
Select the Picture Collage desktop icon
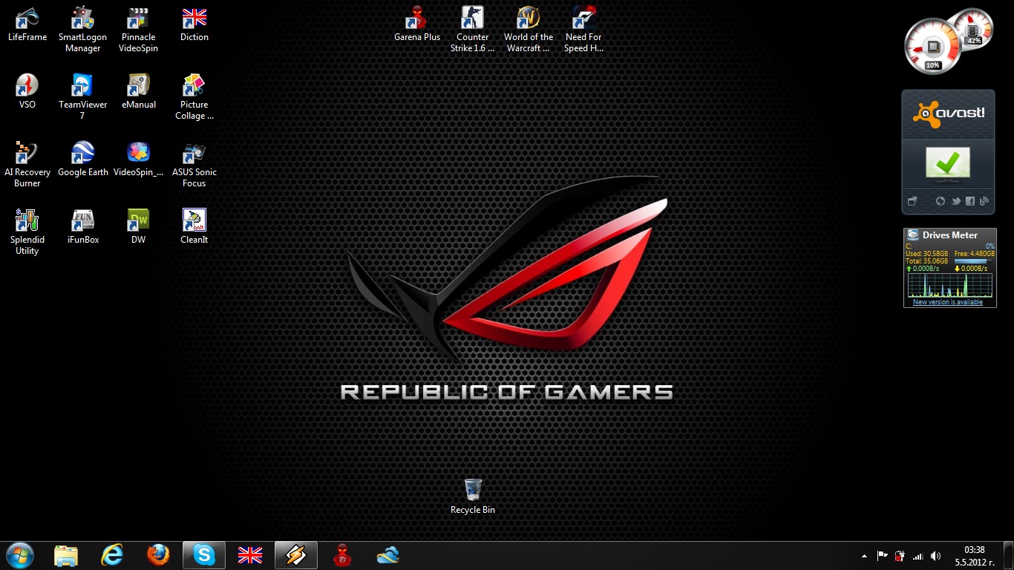(194, 96)
